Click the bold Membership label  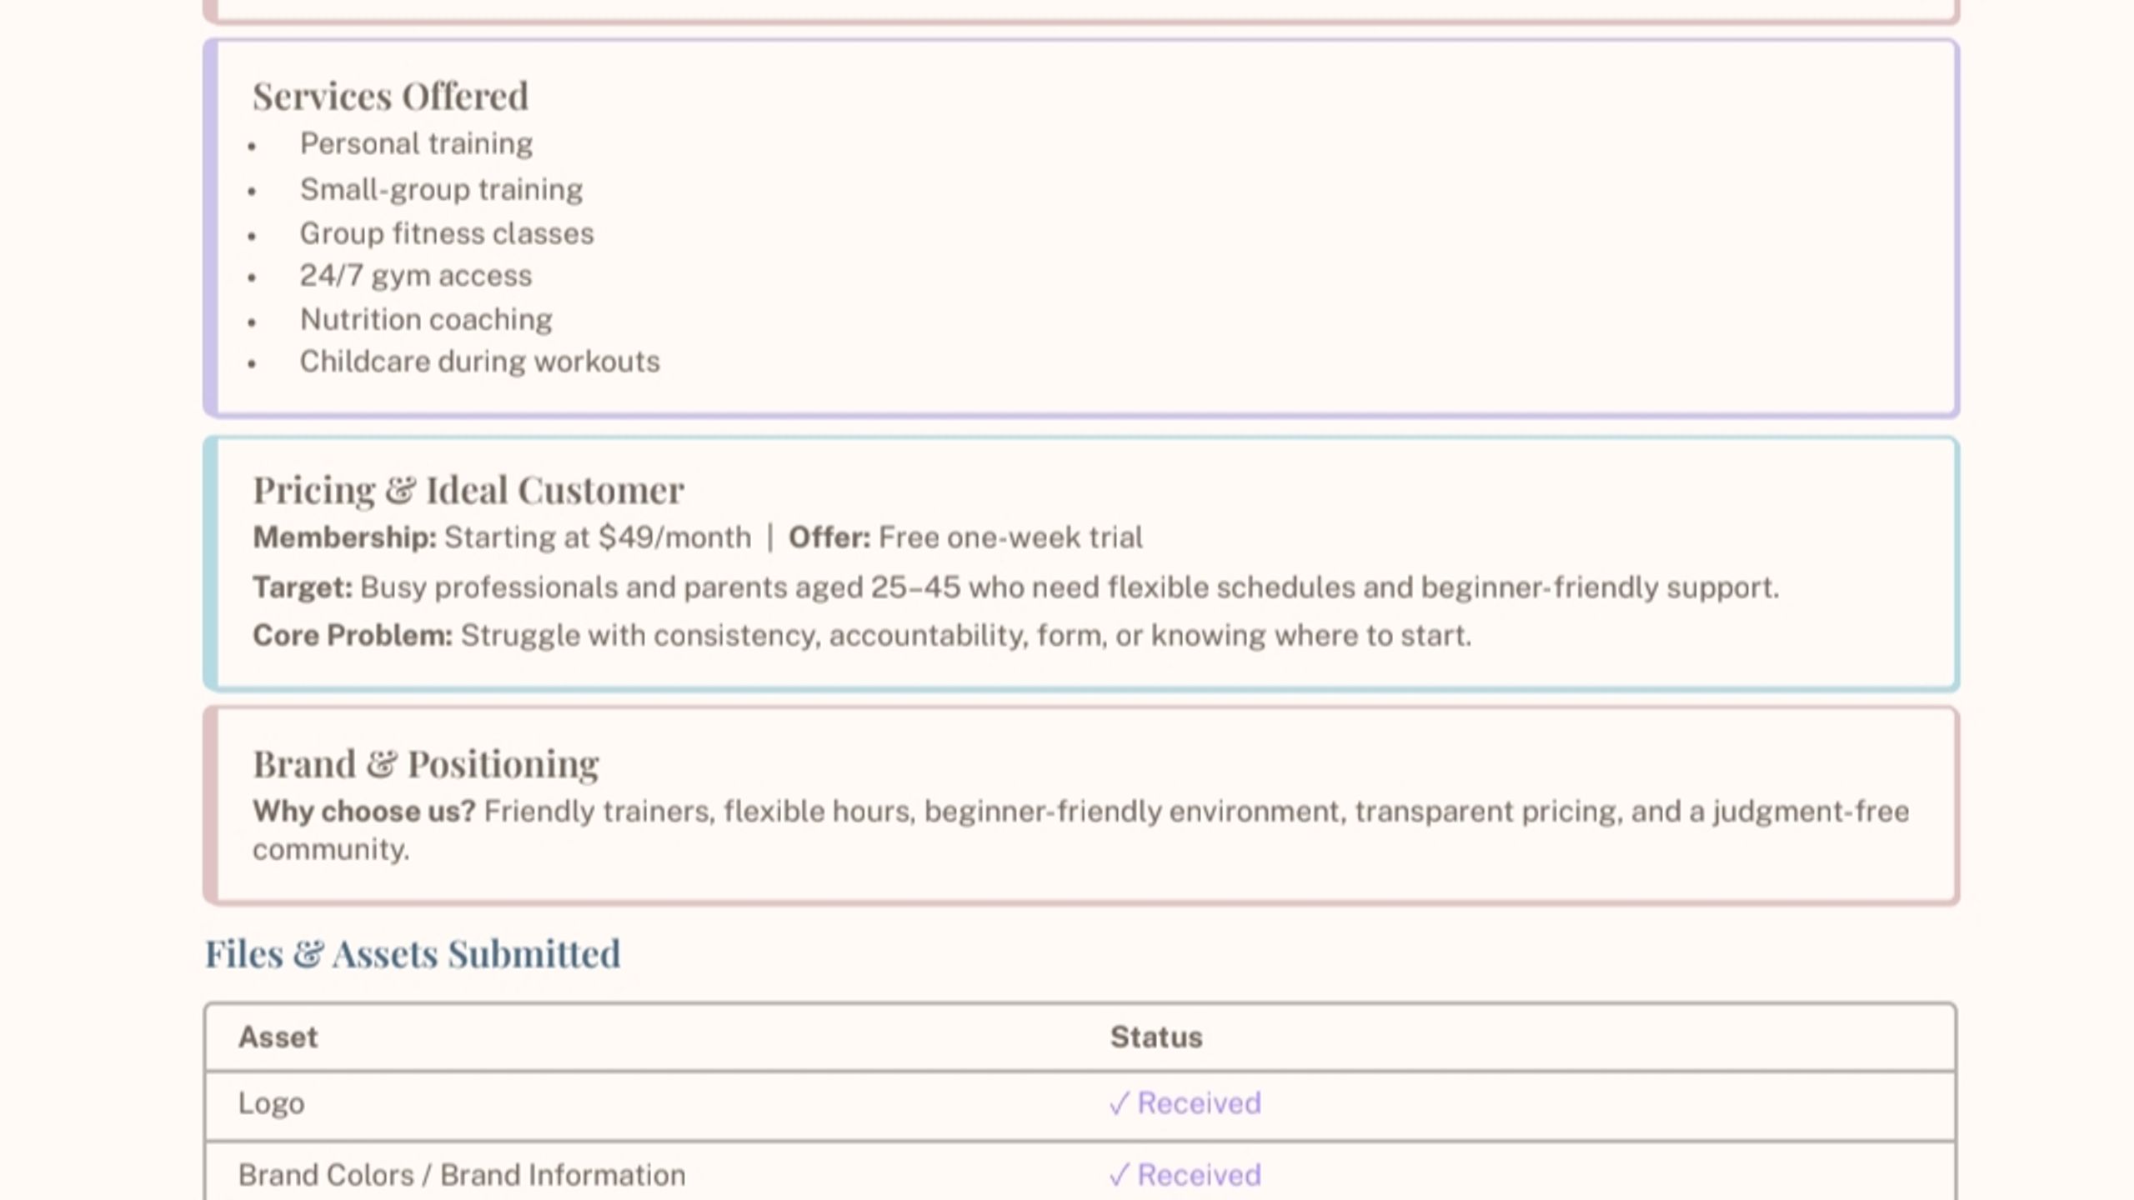[x=344, y=537]
